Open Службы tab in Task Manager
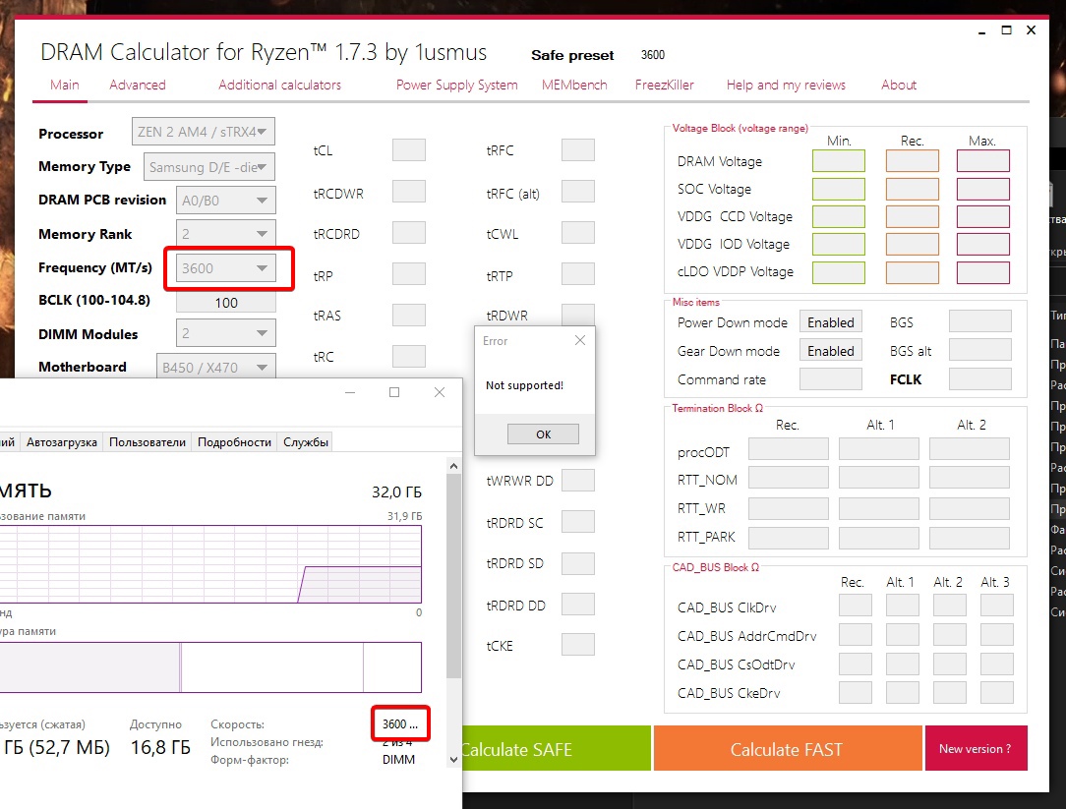The height and width of the screenshot is (809, 1066). pyautogui.click(x=306, y=442)
